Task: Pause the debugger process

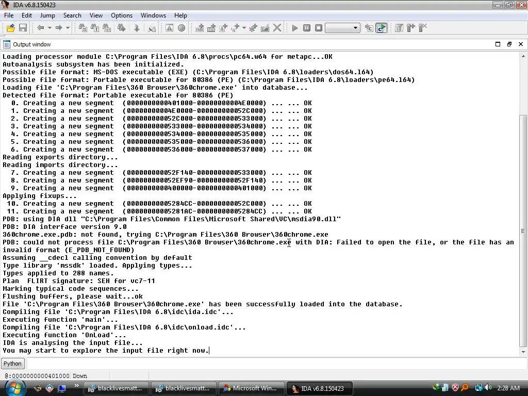Action: (306, 28)
